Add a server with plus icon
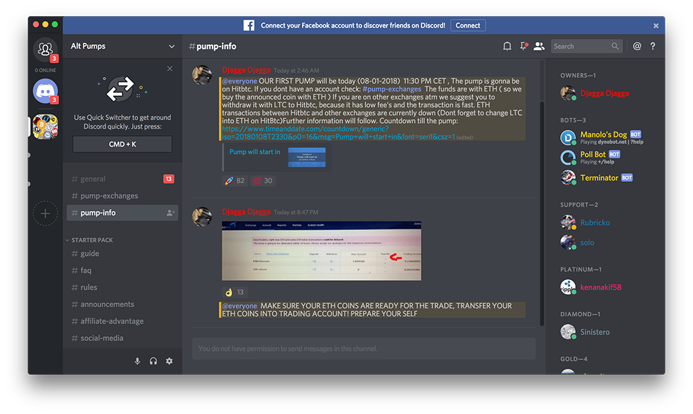The width and height of the screenshot is (693, 414). (45, 213)
